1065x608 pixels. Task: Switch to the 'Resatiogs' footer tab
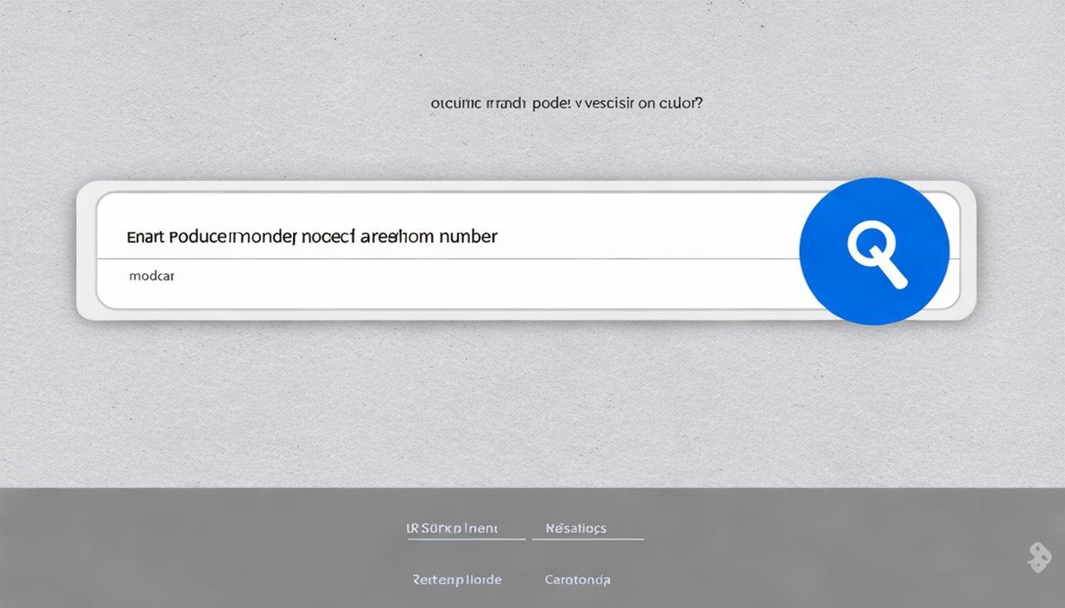(576, 528)
